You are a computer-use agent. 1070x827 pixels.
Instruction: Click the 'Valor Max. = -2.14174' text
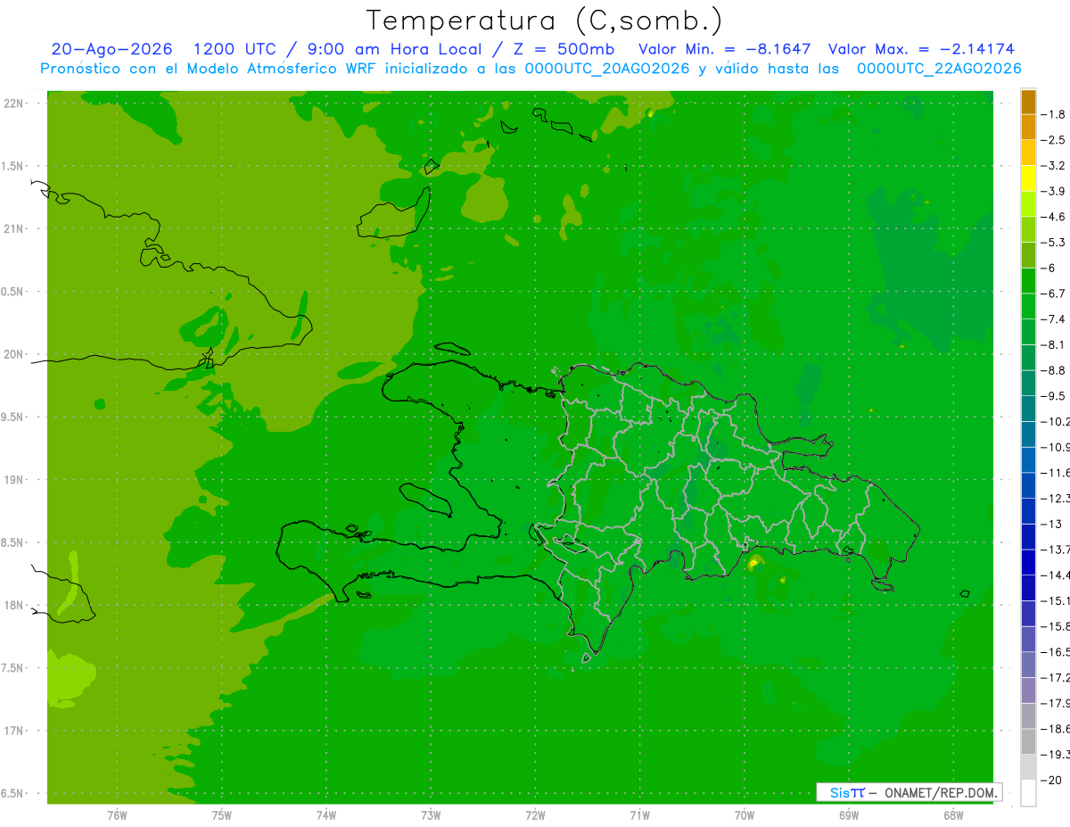coord(921,50)
